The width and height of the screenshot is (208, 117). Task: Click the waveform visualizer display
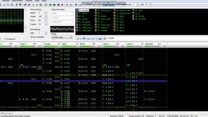[x=62, y=29]
